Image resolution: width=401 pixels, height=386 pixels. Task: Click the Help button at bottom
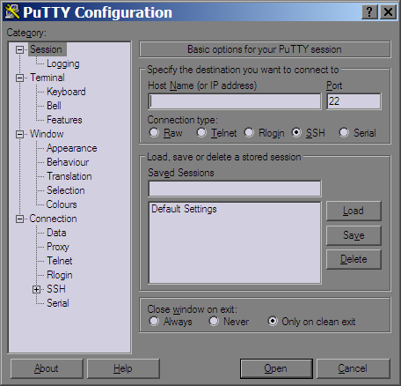point(123,368)
